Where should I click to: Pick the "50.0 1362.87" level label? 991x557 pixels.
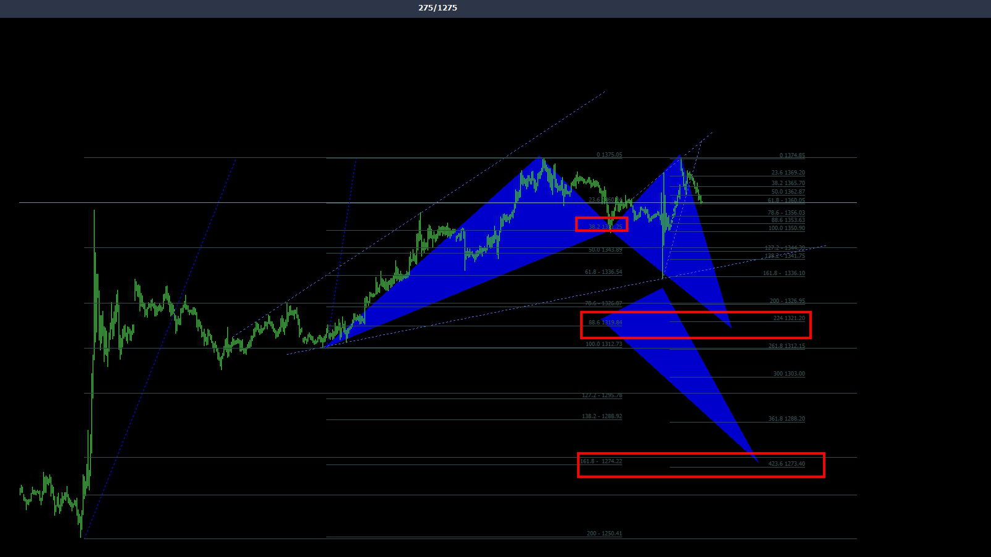tap(788, 192)
